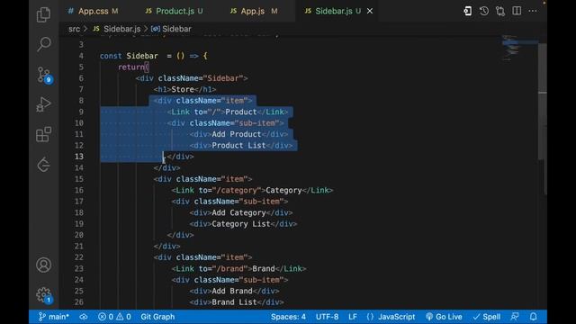This screenshot has height=324, width=576.
Task: Click line number 13 in gutter
Action: point(79,157)
